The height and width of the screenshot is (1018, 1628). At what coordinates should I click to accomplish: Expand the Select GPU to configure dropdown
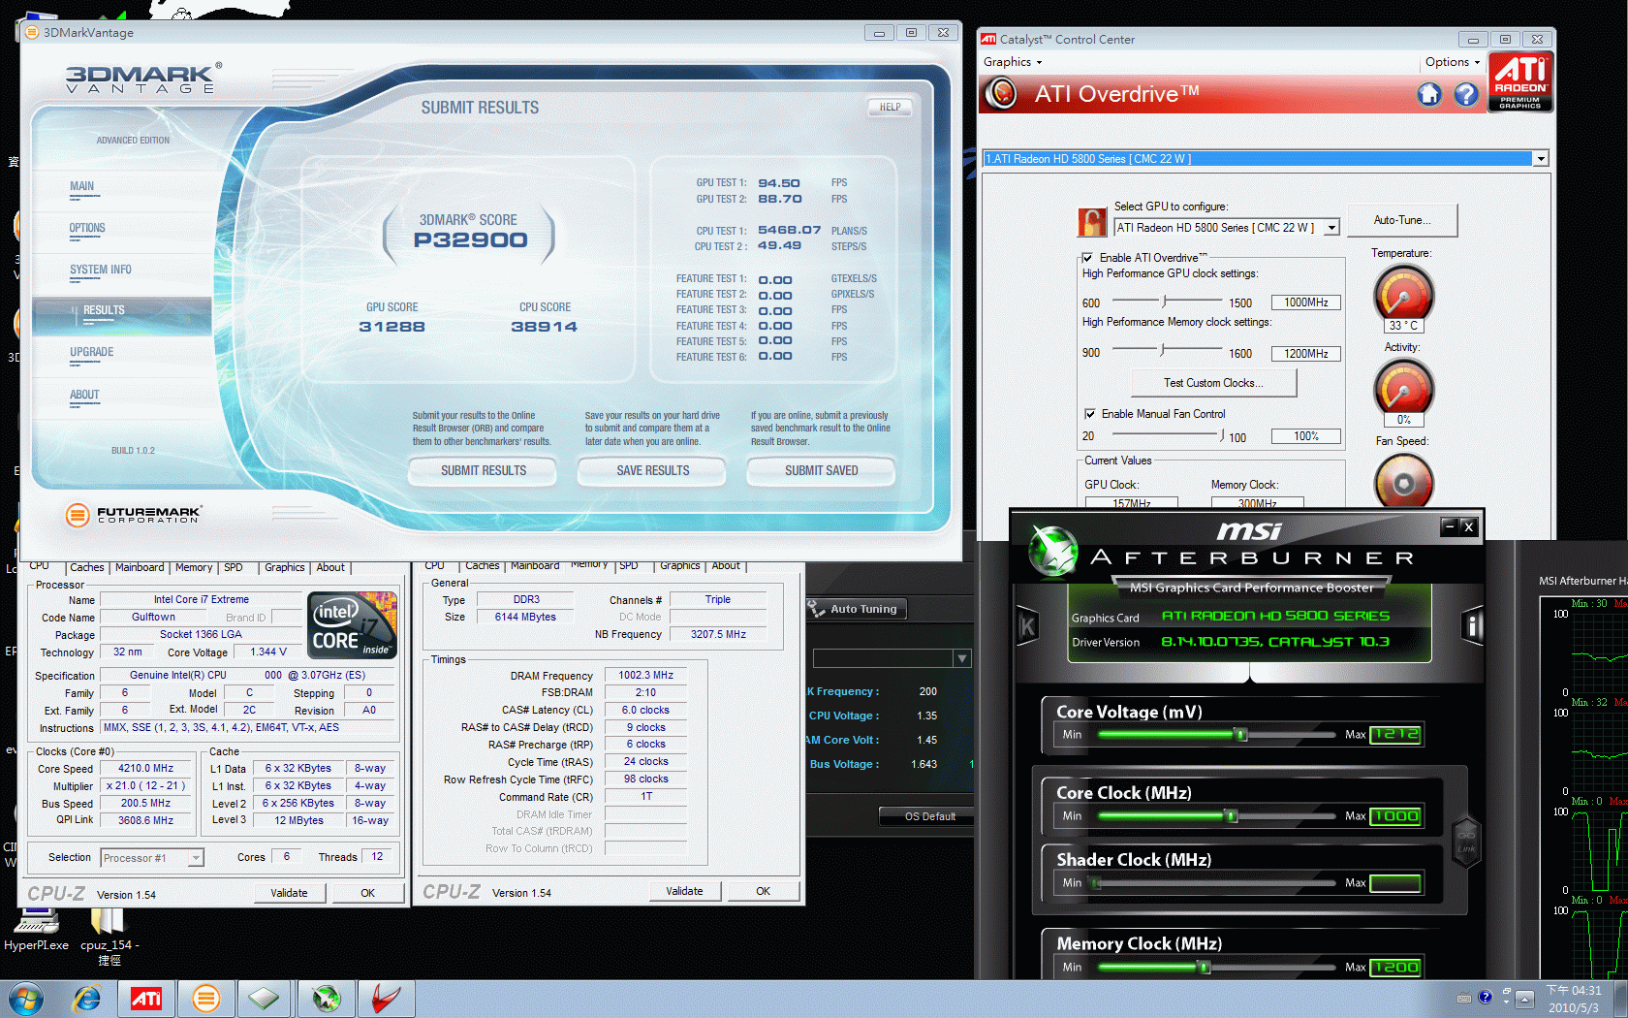click(1331, 228)
